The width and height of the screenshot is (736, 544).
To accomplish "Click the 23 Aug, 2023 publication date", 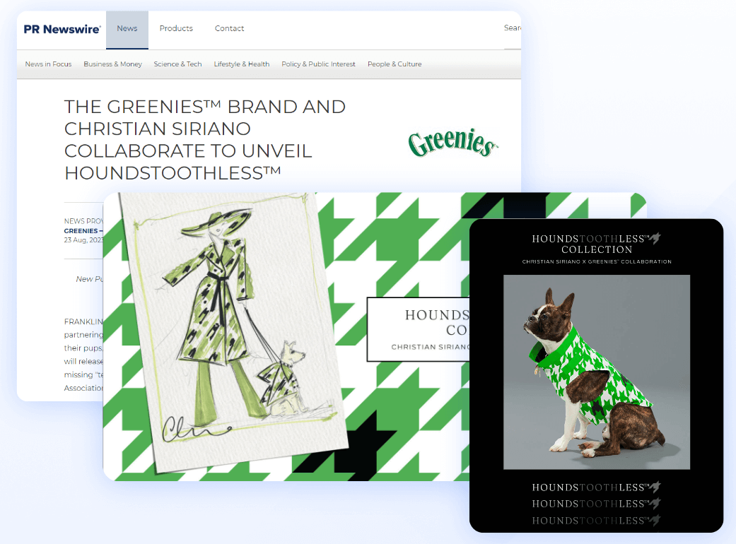I will pos(85,241).
